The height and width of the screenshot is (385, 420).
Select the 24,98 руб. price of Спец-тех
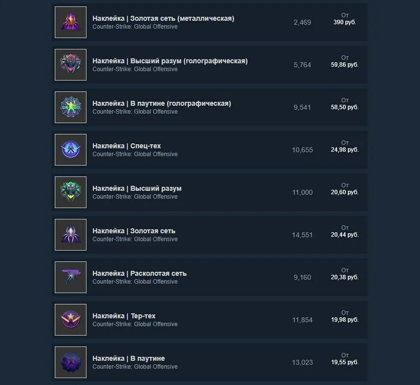point(345,150)
